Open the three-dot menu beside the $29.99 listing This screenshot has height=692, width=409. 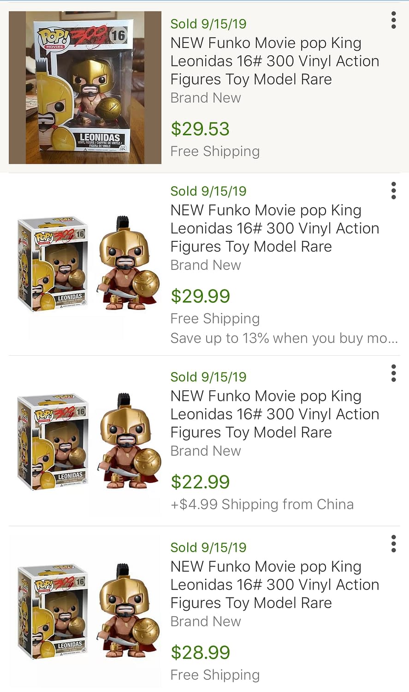tap(393, 191)
